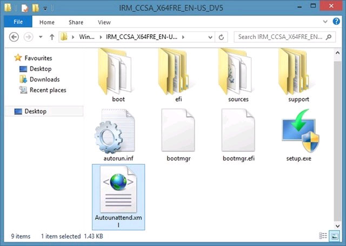This screenshot has height=246, width=346.
Task: Open the recent locations dropdown
Action: pyautogui.click(x=41, y=37)
